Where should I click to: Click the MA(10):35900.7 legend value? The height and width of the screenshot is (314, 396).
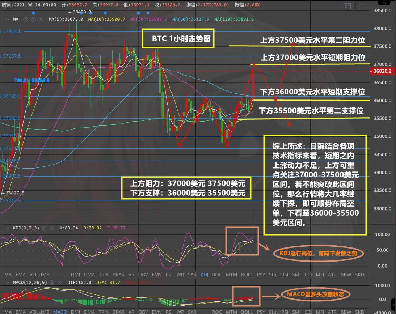point(106,19)
